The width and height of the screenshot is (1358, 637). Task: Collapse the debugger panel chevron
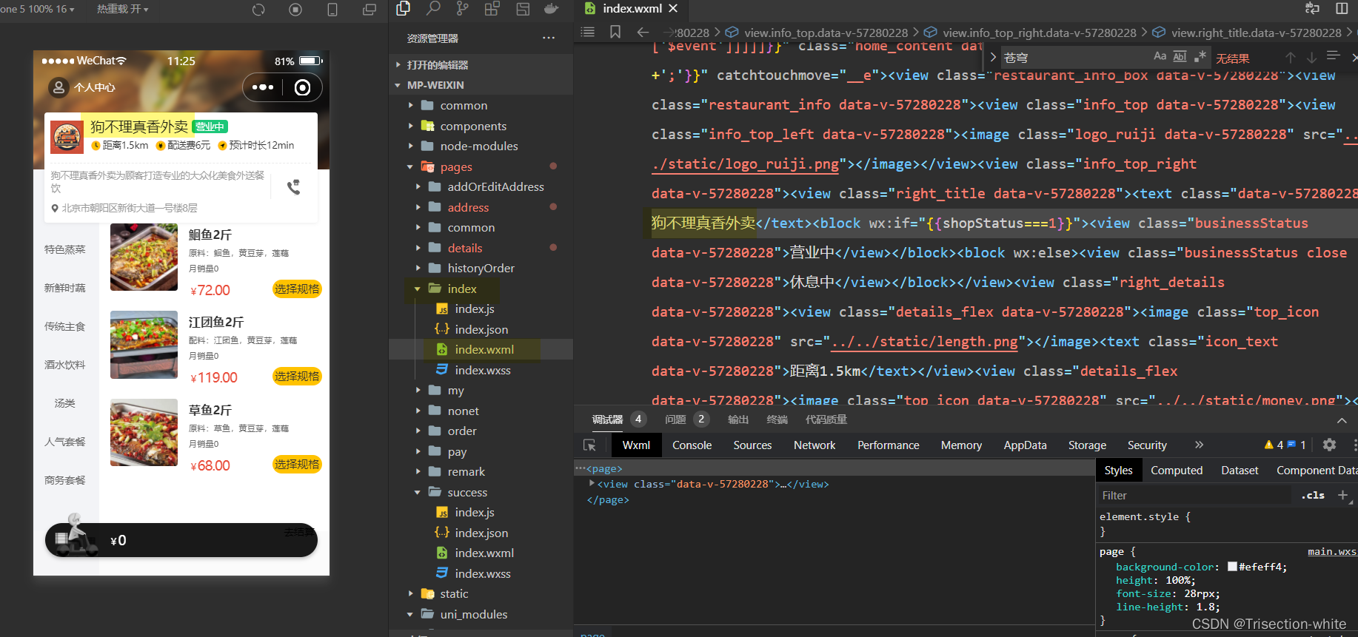(x=1342, y=420)
